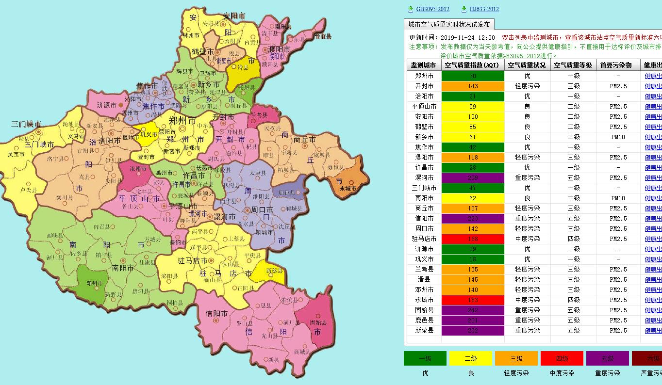Viewport: 662px width, 385px height.
Task: Click the download icon beside GB3095-2012
Action: 410,9
